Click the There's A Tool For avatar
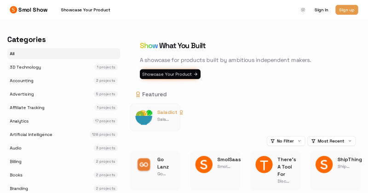This screenshot has height=193, width=368. coord(264,165)
